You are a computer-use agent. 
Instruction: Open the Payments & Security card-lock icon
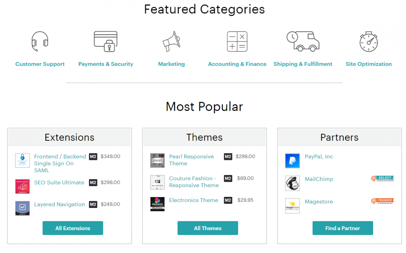click(106, 41)
